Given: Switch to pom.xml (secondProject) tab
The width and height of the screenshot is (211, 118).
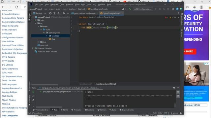Looking at the screenshot, I should pos(83,13).
